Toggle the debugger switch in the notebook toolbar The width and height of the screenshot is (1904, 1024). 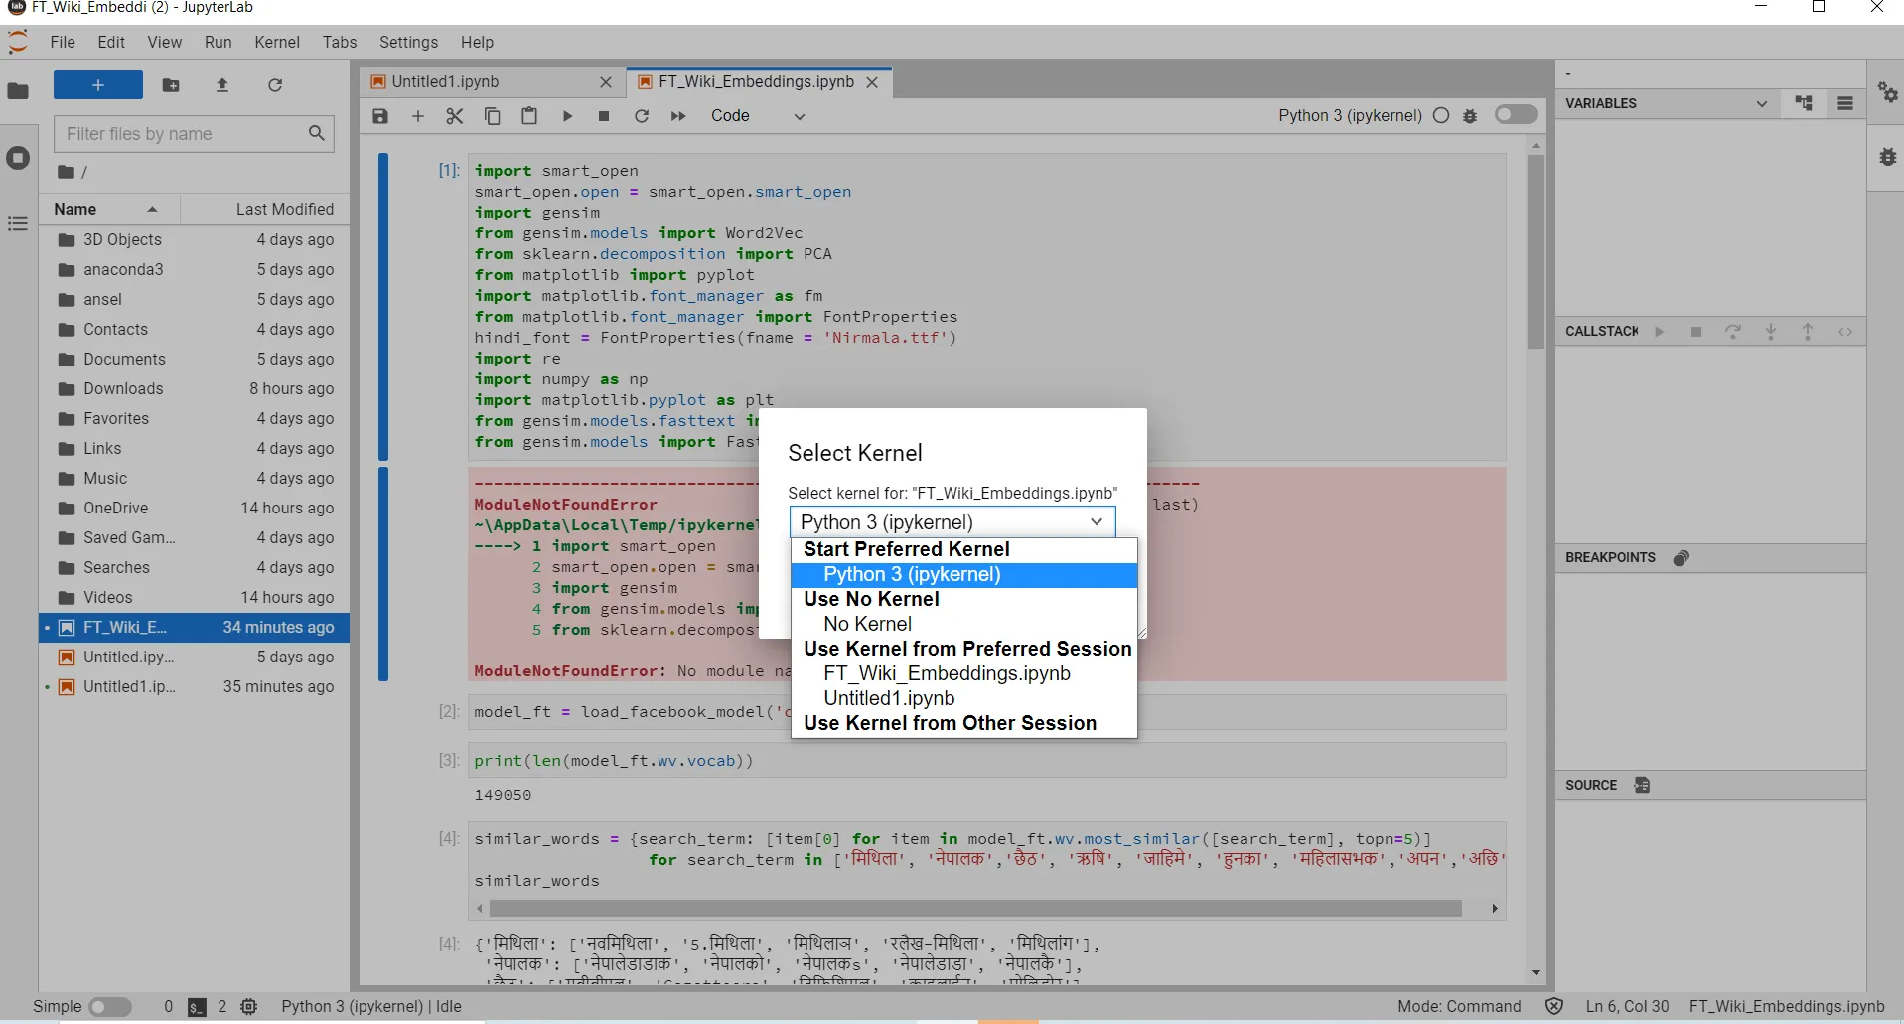pos(1516,115)
